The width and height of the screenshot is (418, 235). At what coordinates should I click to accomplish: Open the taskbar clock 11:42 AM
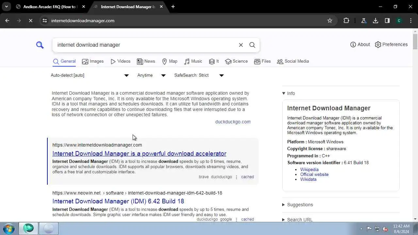[x=401, y=228]
